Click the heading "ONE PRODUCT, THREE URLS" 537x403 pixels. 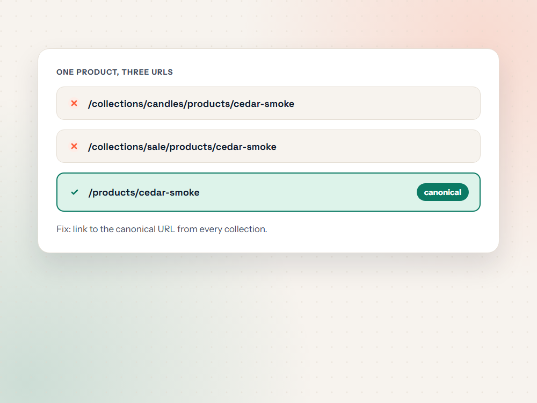pos(115,72)
